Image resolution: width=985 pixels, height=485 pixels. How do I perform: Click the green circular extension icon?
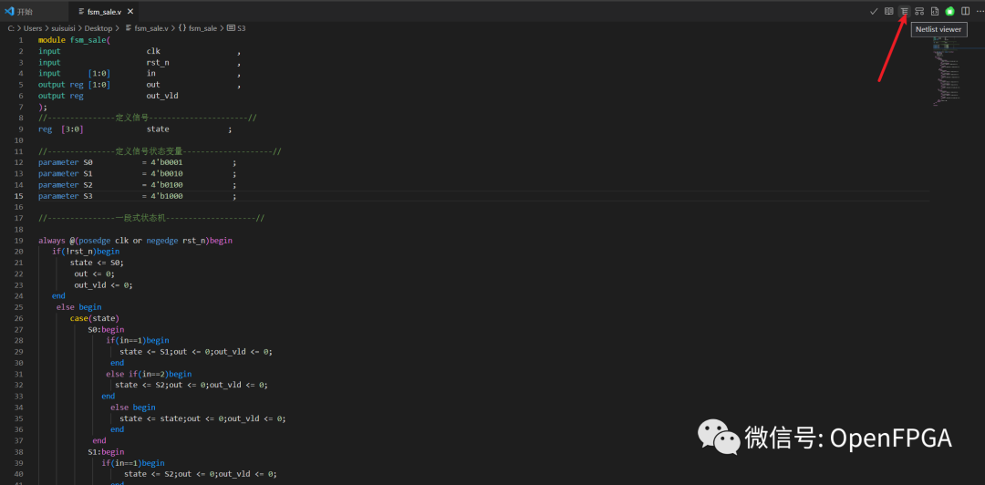point(949,11)
